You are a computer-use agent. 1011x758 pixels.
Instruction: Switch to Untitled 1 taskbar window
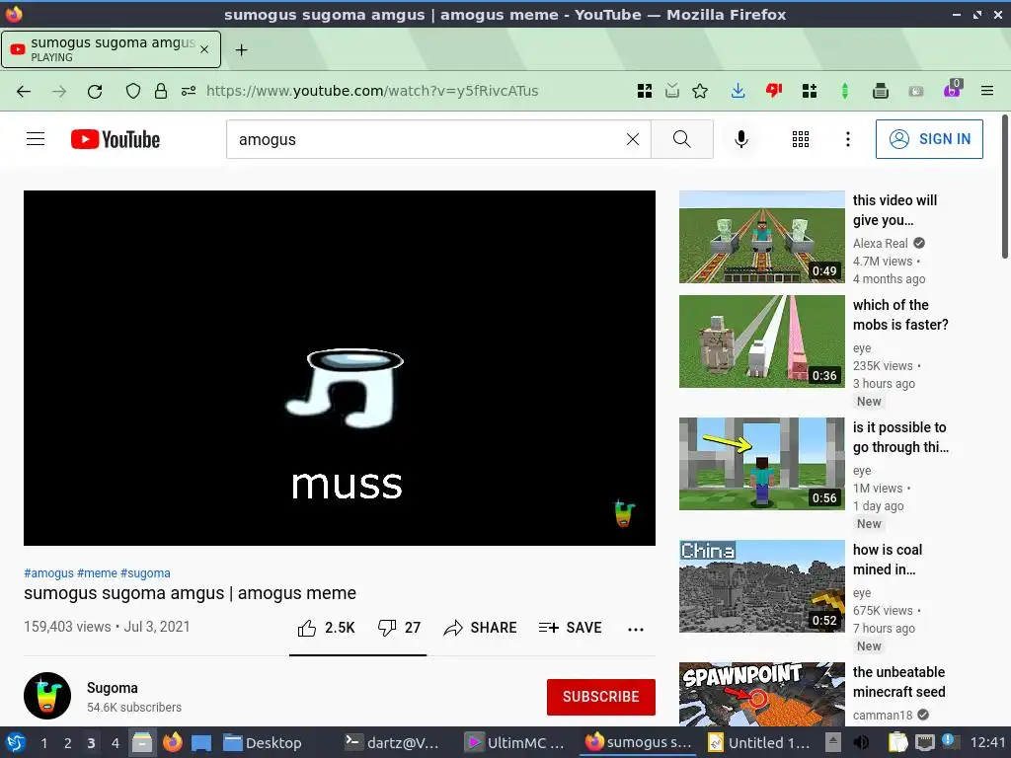coord(757,742)
